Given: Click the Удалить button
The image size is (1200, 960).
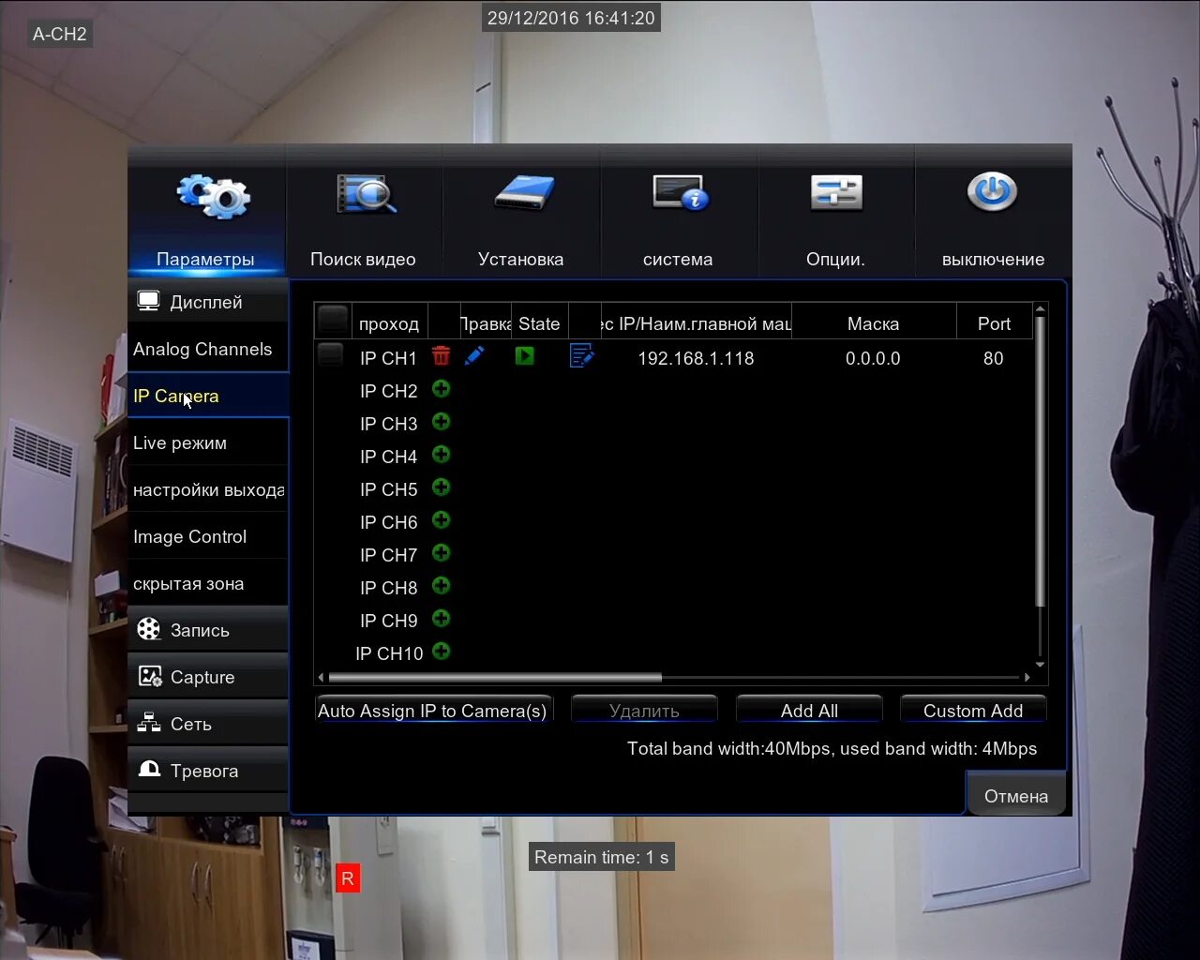Looking at the screenshot, I should 644,710.
